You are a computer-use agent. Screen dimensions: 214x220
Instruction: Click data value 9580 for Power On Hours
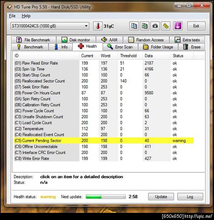tap(149, 93)
